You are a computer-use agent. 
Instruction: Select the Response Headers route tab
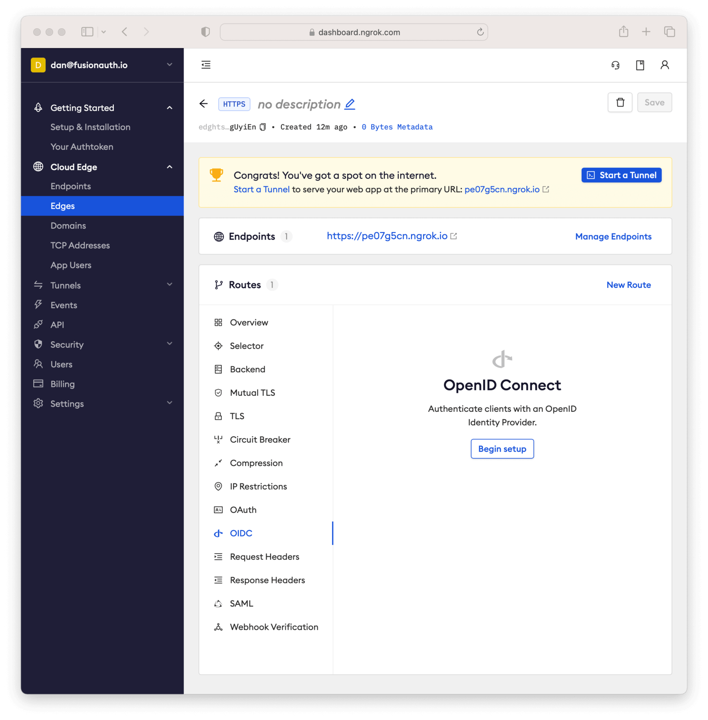266,580
